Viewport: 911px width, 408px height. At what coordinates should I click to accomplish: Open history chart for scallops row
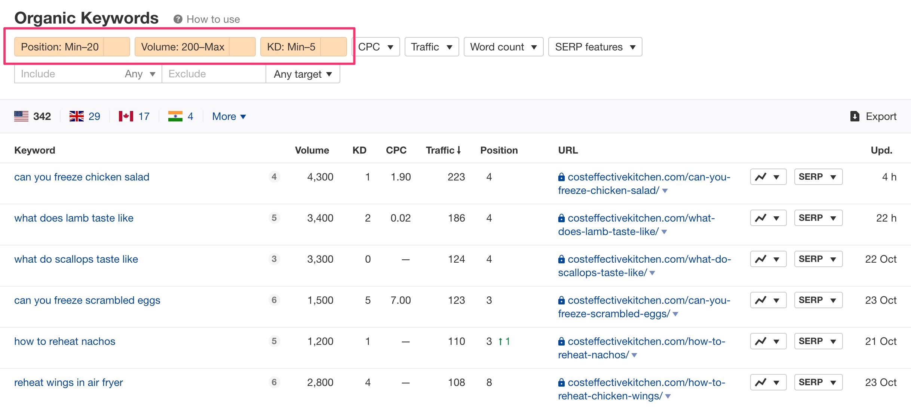(768, 259)
